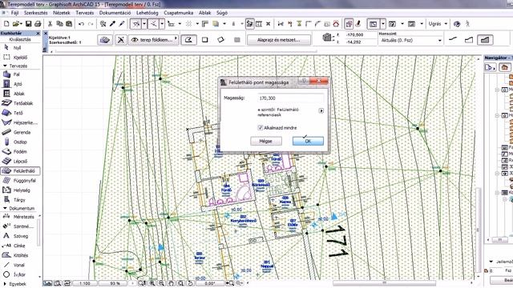
Task: Click the zoom out magnifier icon
Action: [161, 283]
